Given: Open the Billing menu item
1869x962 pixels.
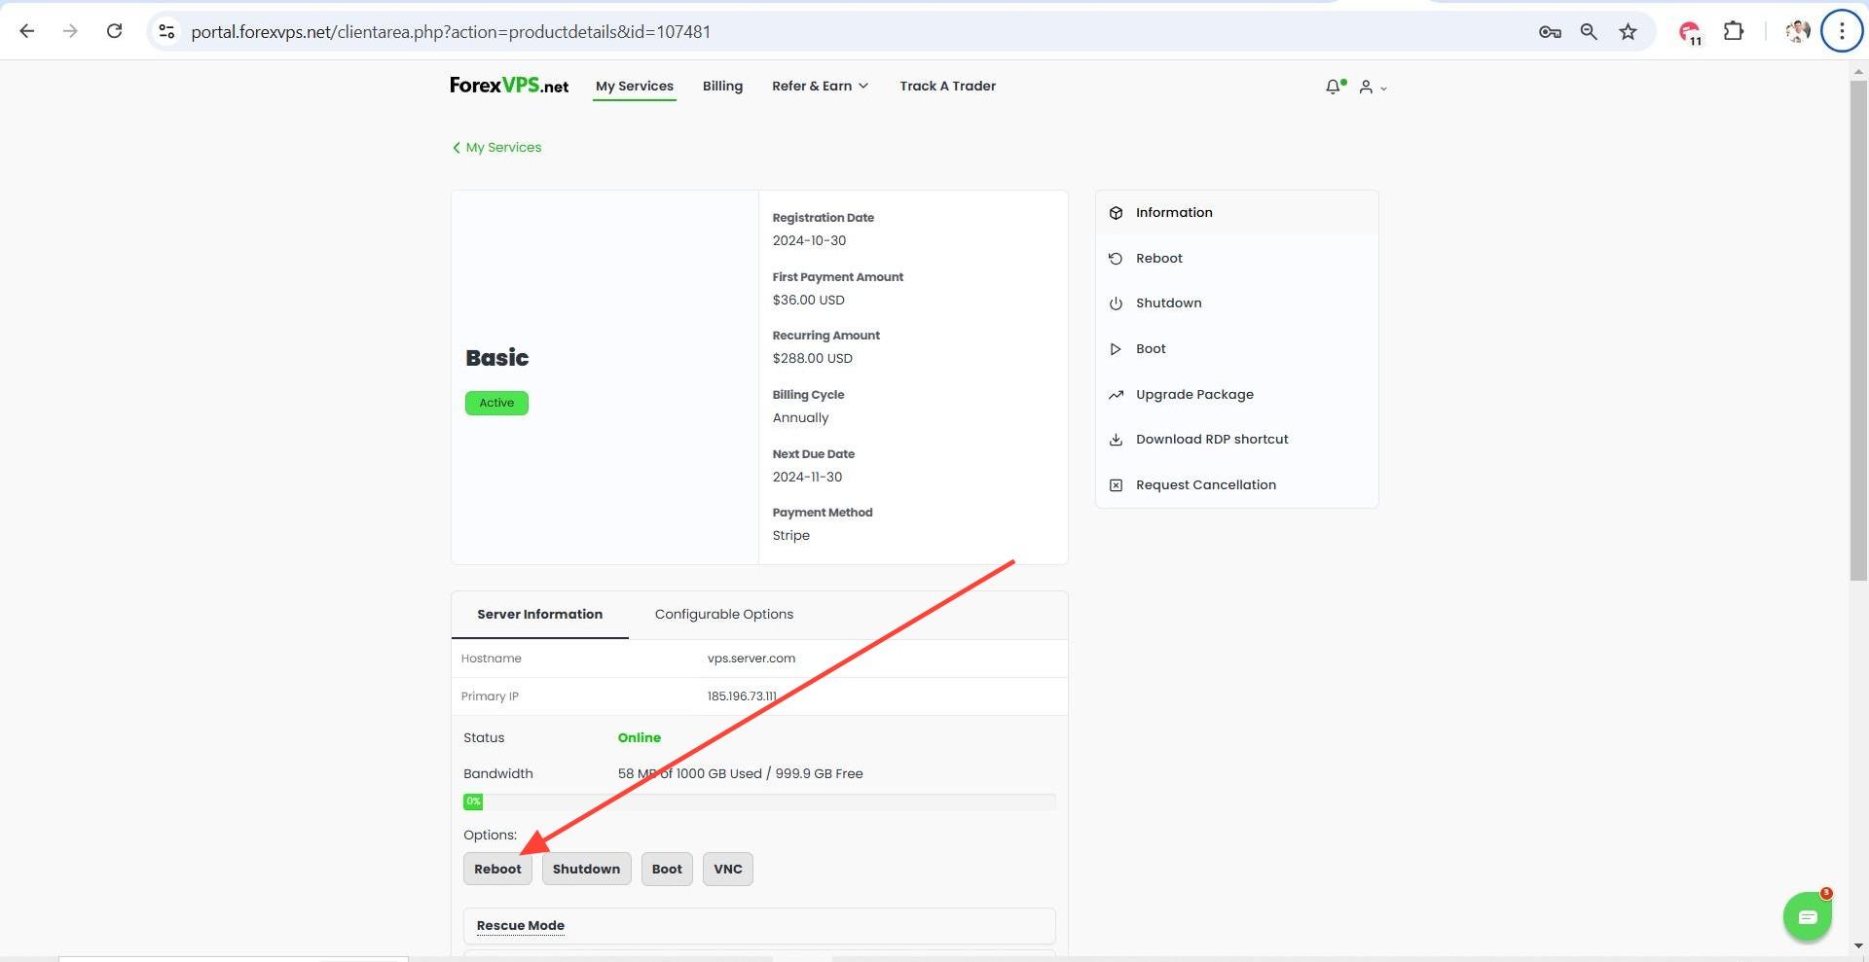Looking at the screenshot, I should [722, 86].
